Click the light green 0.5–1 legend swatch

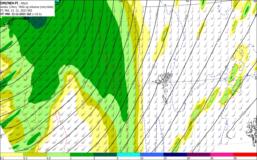click(x=58, y=155)
